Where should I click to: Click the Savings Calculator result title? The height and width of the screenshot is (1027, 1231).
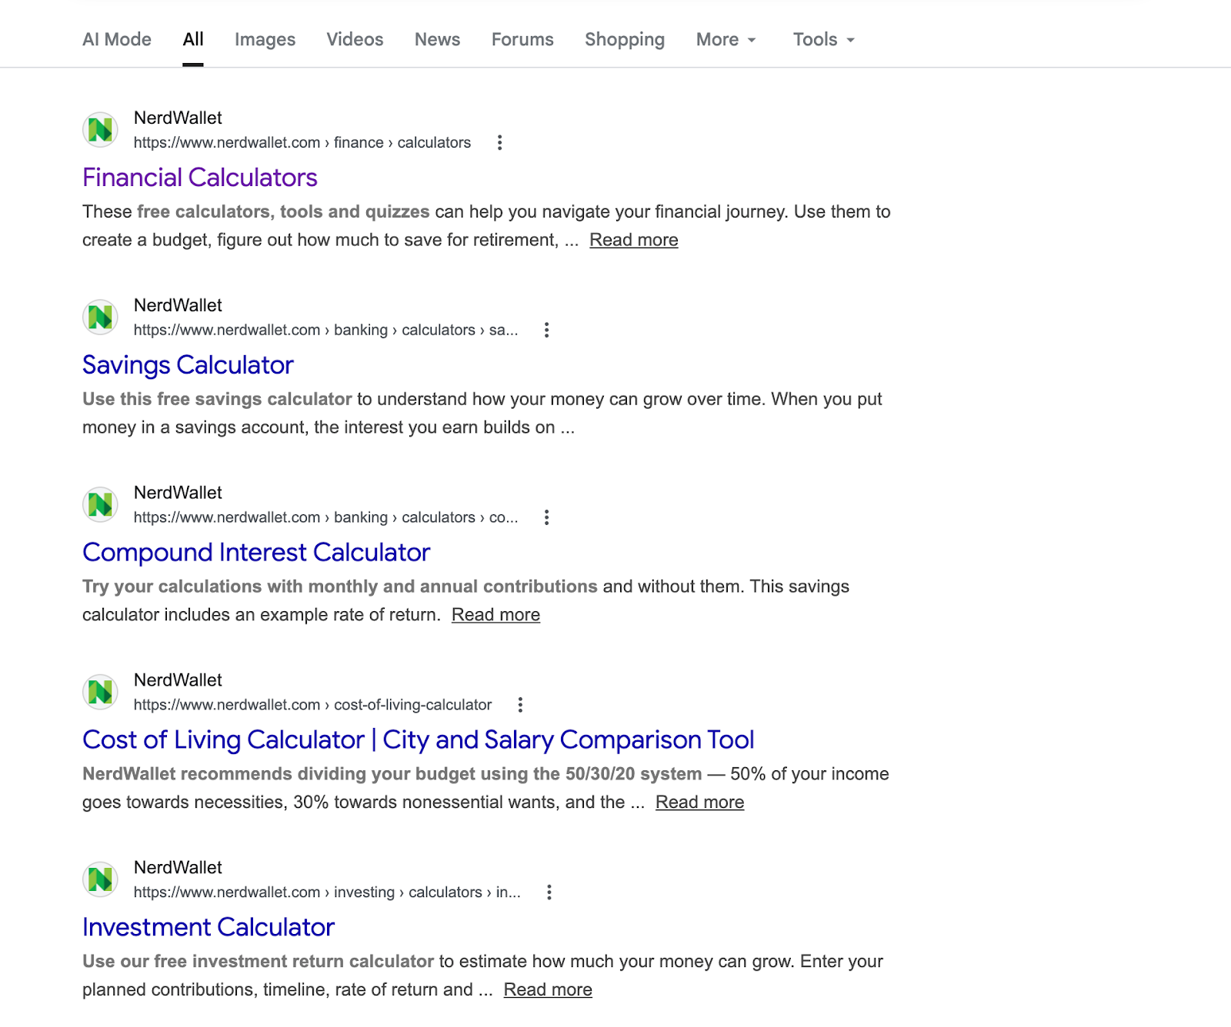pos(188,365)
